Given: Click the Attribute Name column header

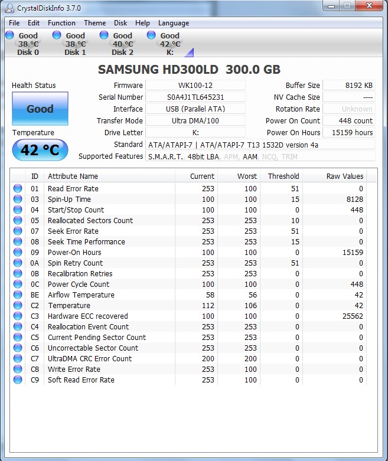Looking at the screenshot, I should click(109, 176).
